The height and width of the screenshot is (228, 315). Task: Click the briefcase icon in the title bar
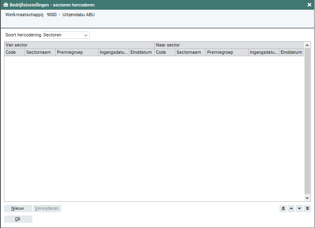click(6, 5)
